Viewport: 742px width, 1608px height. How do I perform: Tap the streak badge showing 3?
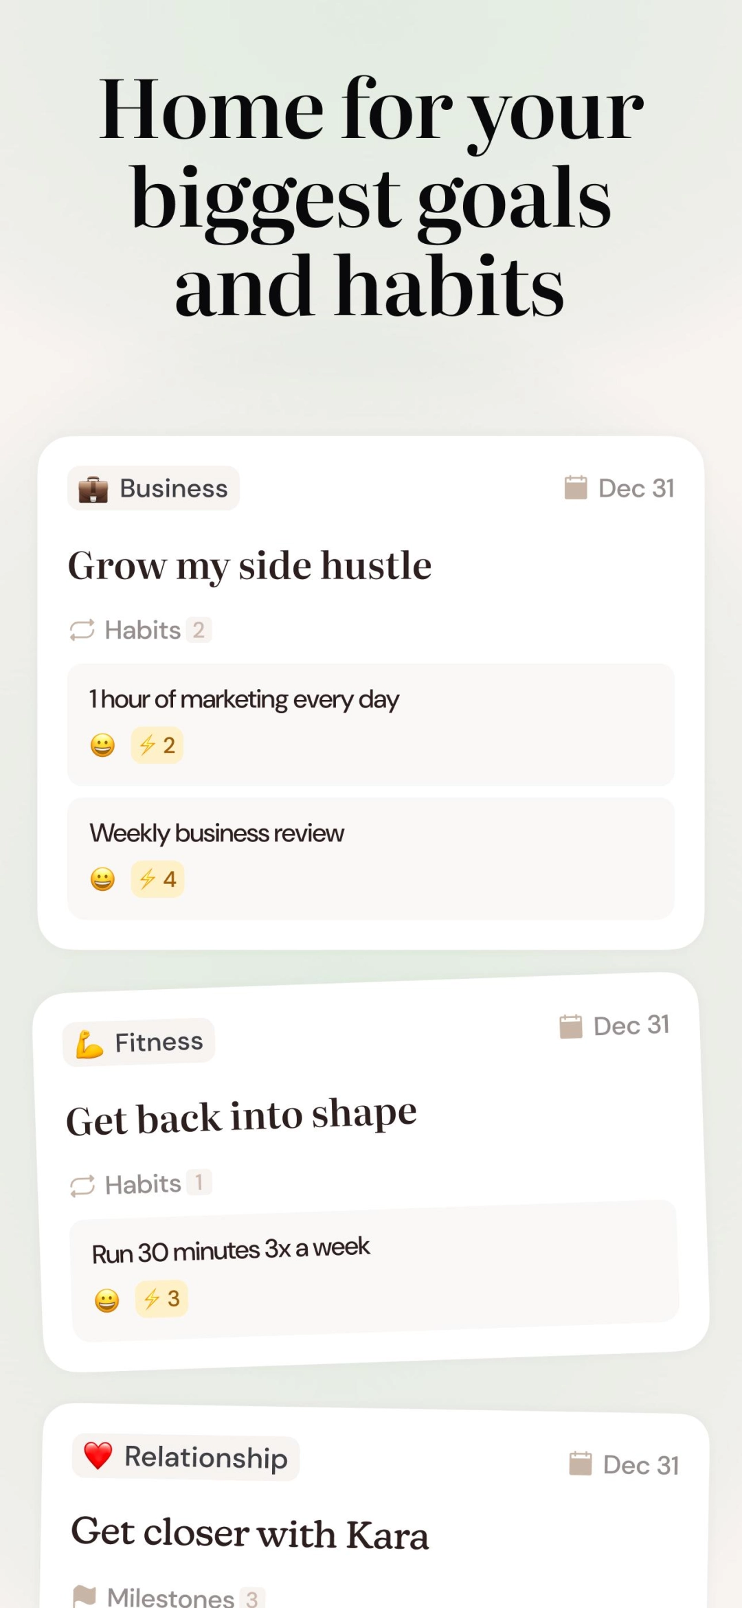[161, 1299]
